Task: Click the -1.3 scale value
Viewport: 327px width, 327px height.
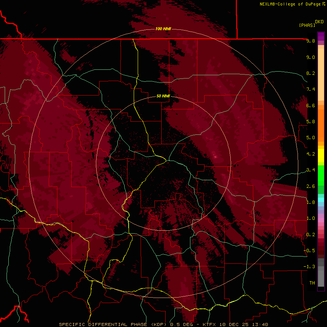Action: [x=309, y=267]
